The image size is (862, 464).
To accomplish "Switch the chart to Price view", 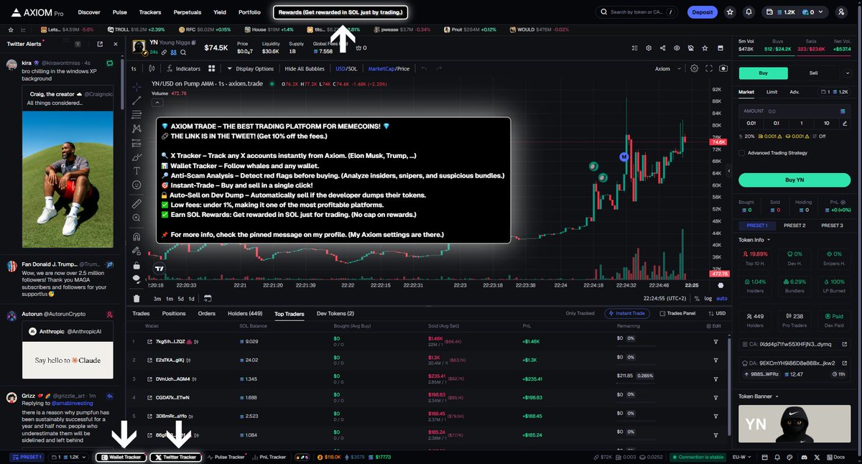I will 403,69.
